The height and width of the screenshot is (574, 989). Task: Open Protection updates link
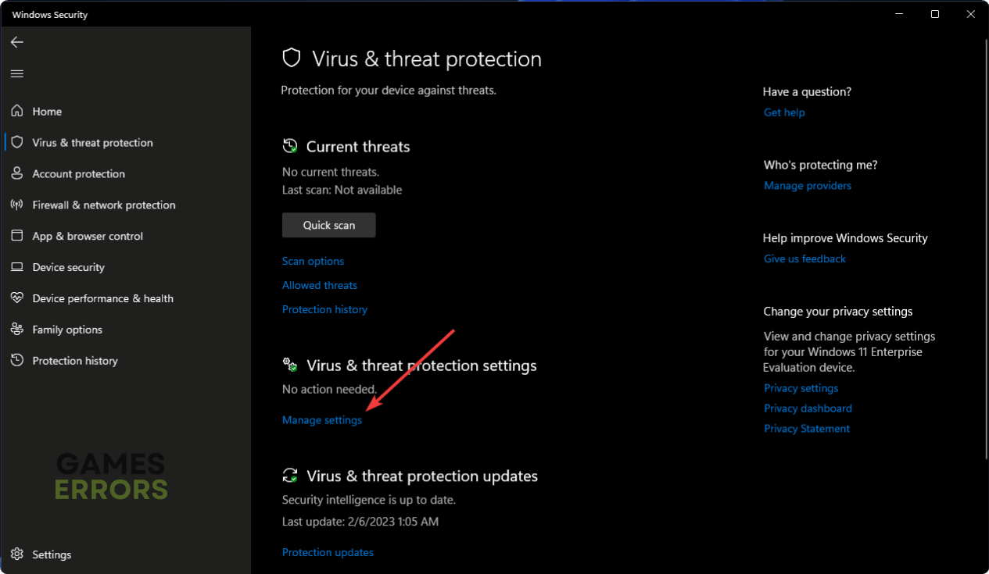(x=328, y=552)
